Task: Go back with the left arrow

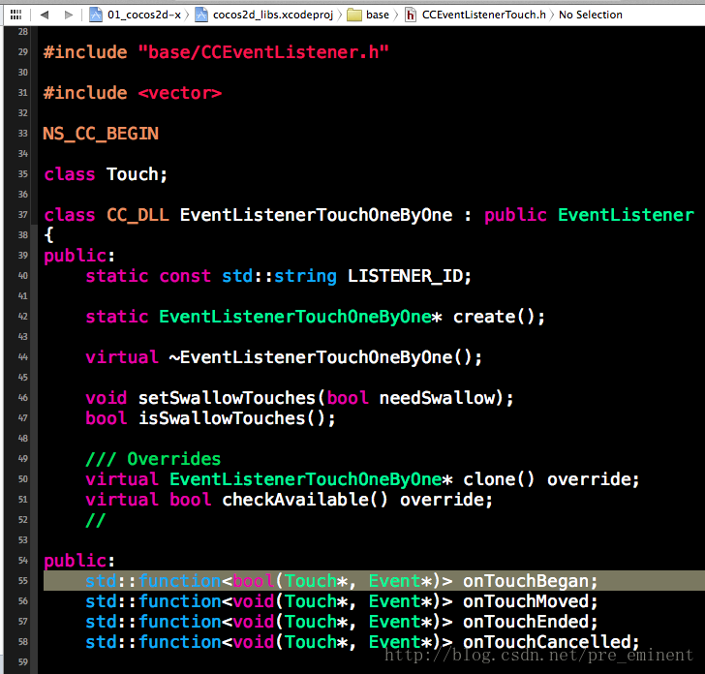Action: pyautogui.click(x=45, y=15)
